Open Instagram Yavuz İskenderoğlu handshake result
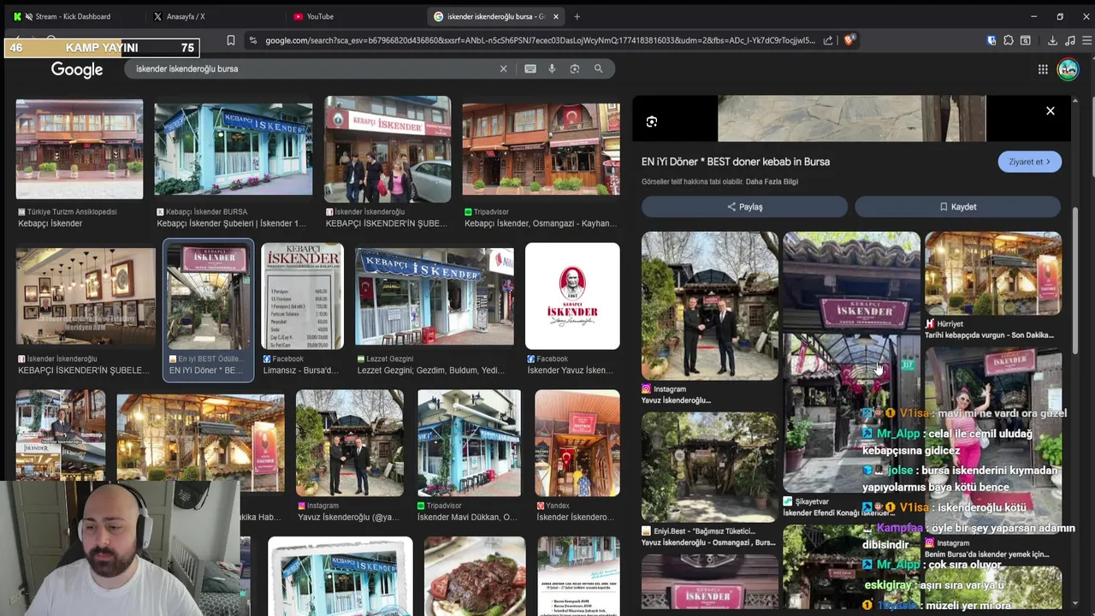Image resolution: width=1095 pixels, height=616 pixels. pos(349,443)
